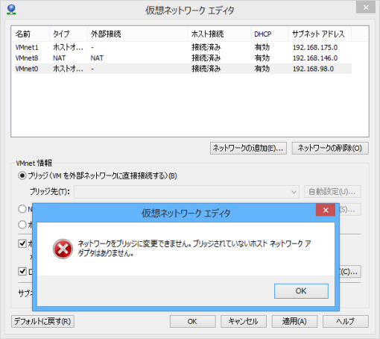The width and height of the screenshot is (380, 339).
Task: Click the サブネット アドレス column header
Action: (320, 34)
